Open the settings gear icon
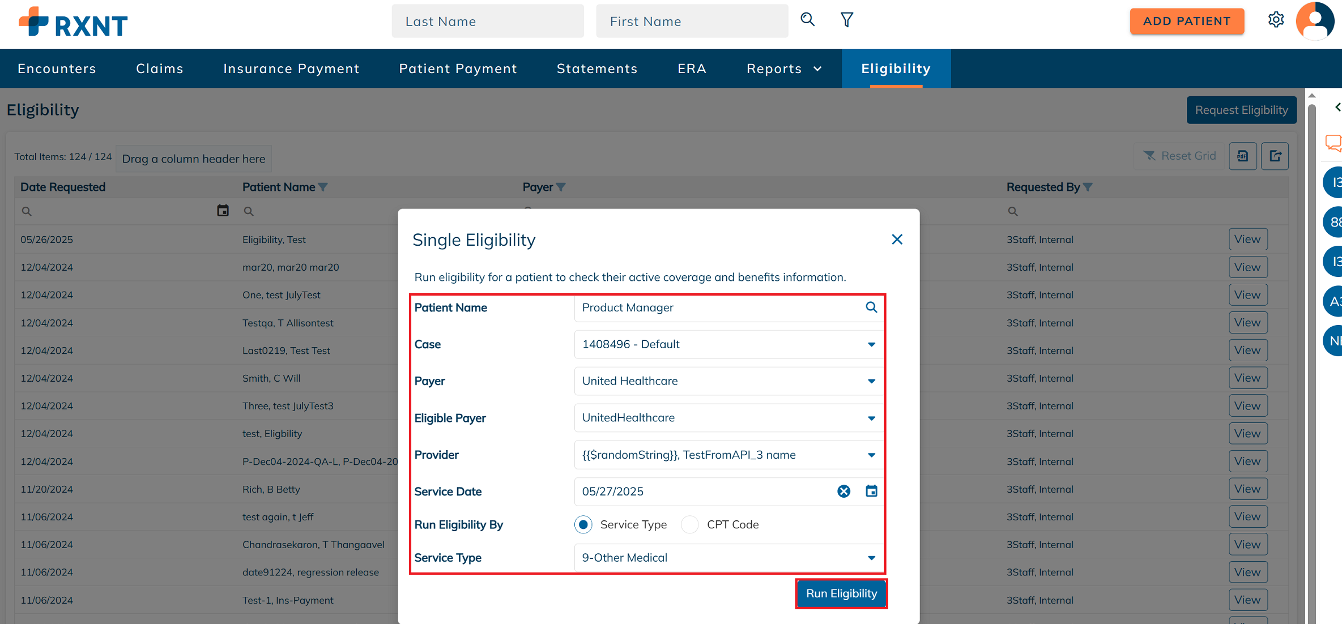 [x=1276, y=20]
